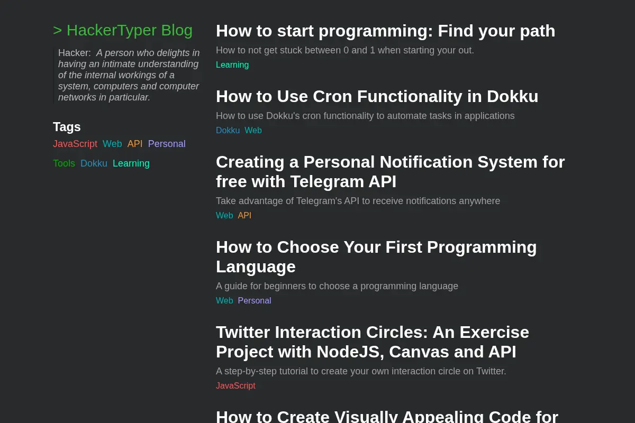
Task: Open the Telegram API notification system post
Action: coord(391,171)
